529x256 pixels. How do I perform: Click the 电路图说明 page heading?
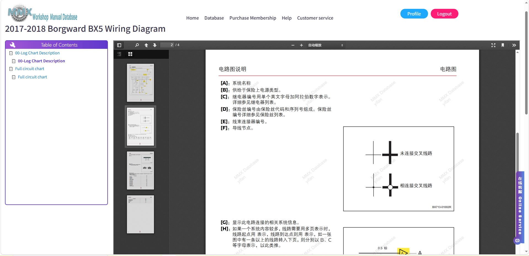tap(232, 69)
